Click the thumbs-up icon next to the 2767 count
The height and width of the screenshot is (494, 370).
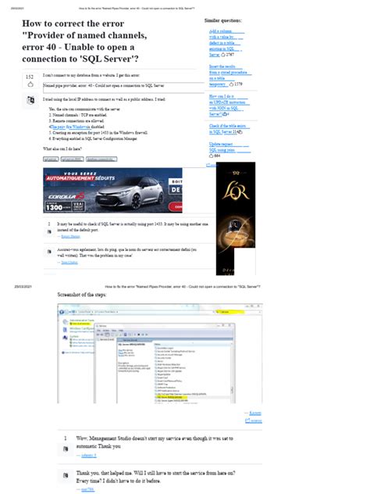[x=223, y=55]
